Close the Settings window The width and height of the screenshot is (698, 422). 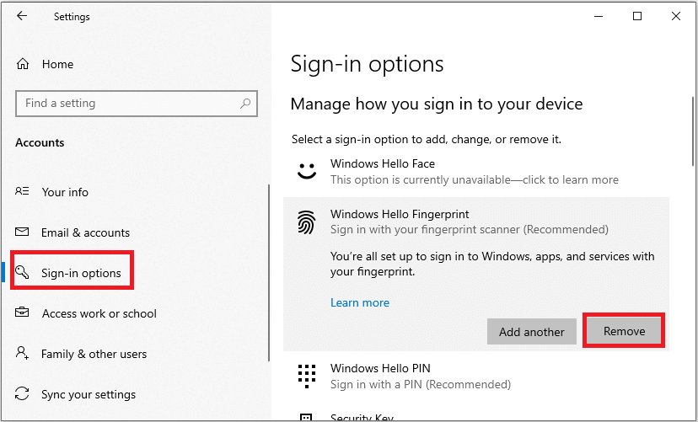[x=676, y=17]
